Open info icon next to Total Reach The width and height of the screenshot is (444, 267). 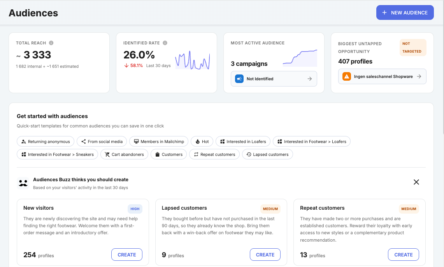pos(51,43)
